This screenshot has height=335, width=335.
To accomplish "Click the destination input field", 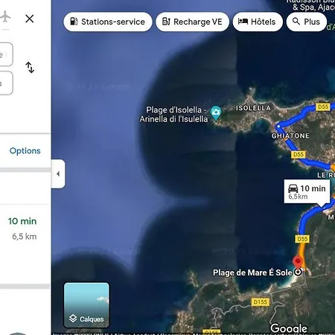I will (5, 83).
